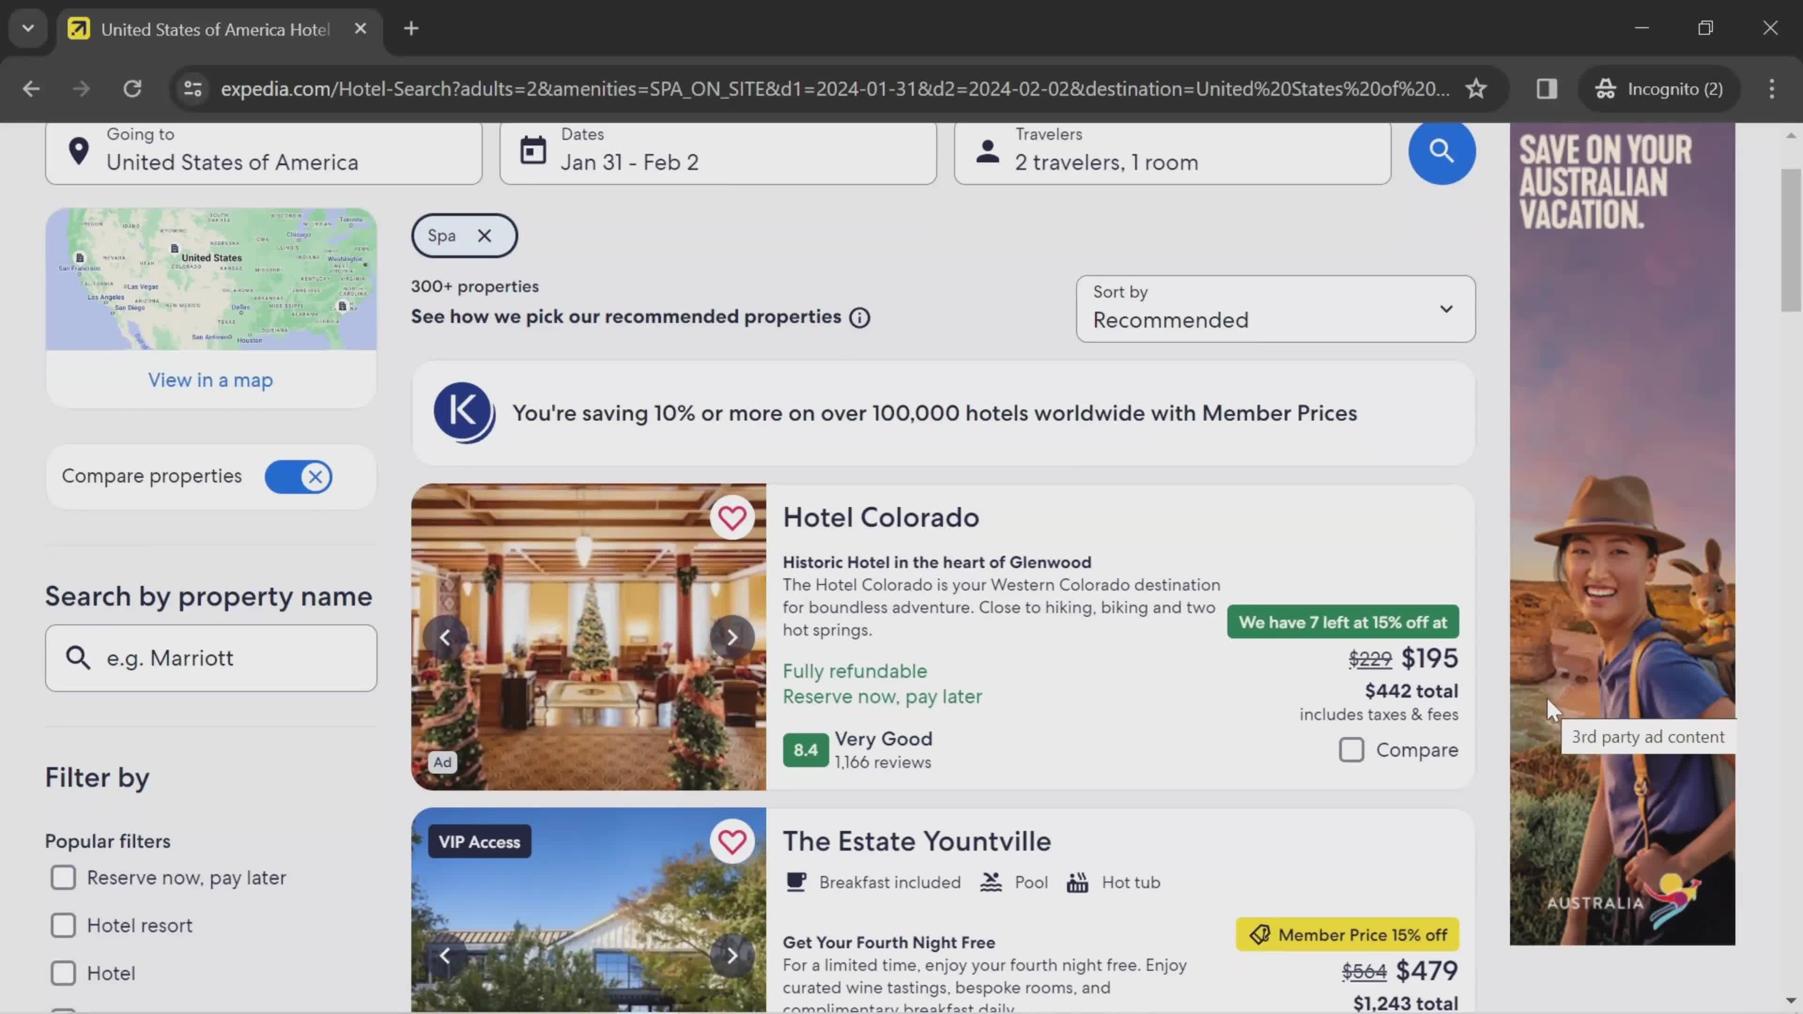Image resolution: width=1803 pixels, height=1014 pixels.
Task: Open Chrome three-dot menu
Action: [x=1772, y=89]
